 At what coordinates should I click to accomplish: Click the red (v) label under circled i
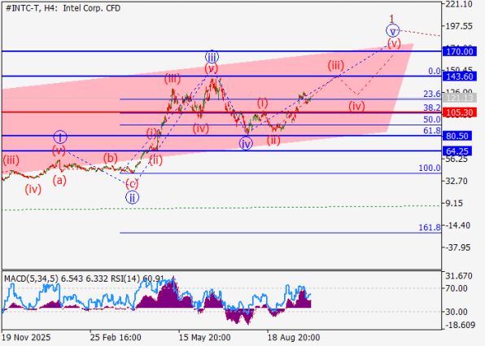59,151
